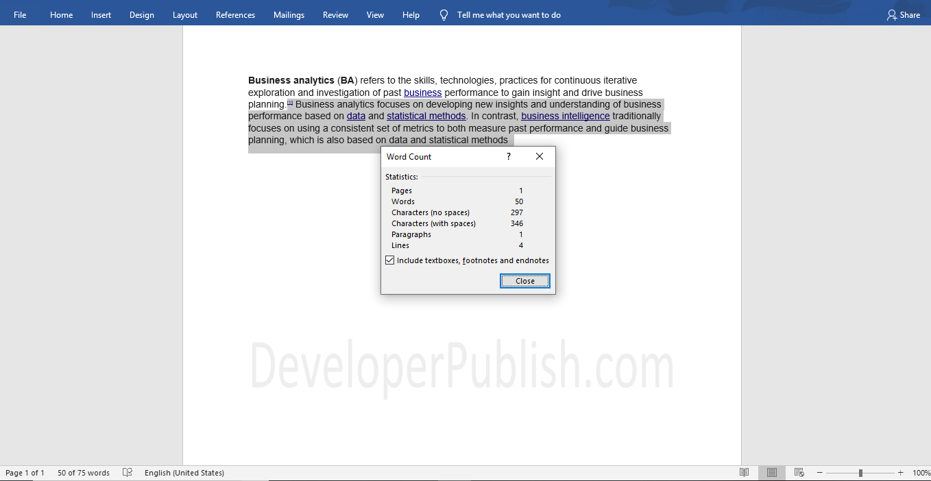Open the English (United States) language selector
This screenshot has width=931, height=481.
(x=184, y=472)
